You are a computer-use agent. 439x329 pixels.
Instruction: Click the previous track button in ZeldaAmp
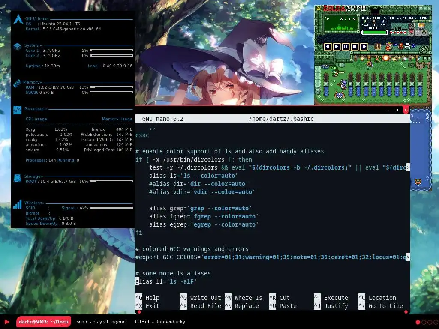[x=328, y=46]
